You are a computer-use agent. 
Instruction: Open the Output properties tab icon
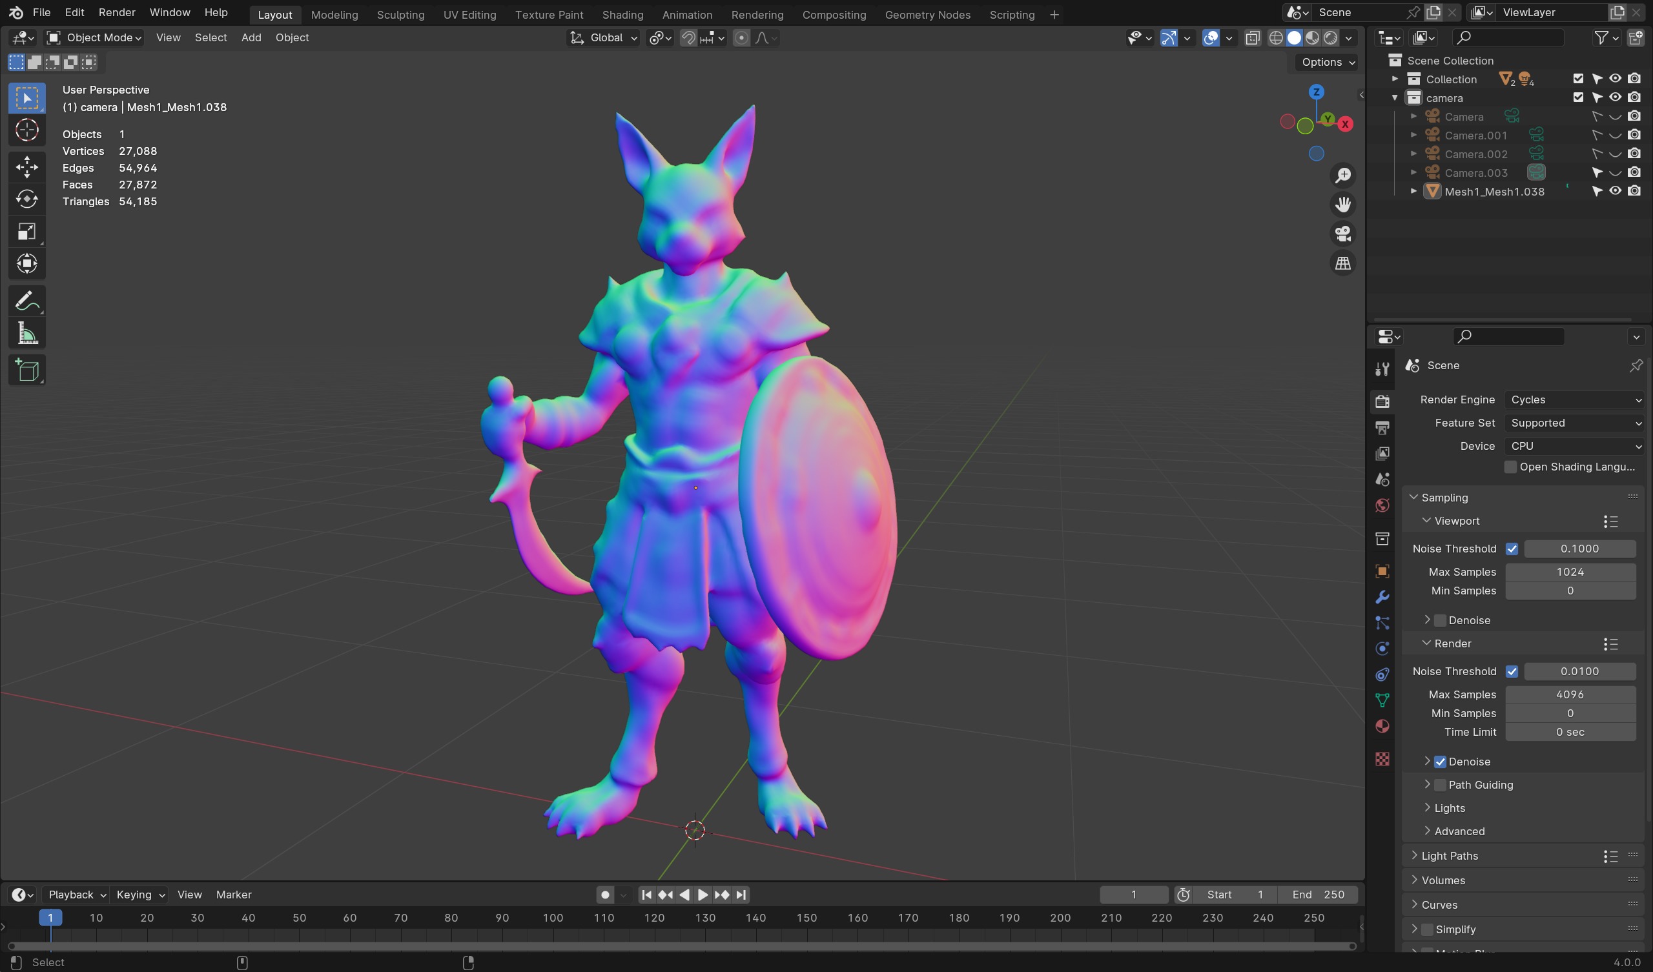pyautogui.click(x=1382, y=428)
